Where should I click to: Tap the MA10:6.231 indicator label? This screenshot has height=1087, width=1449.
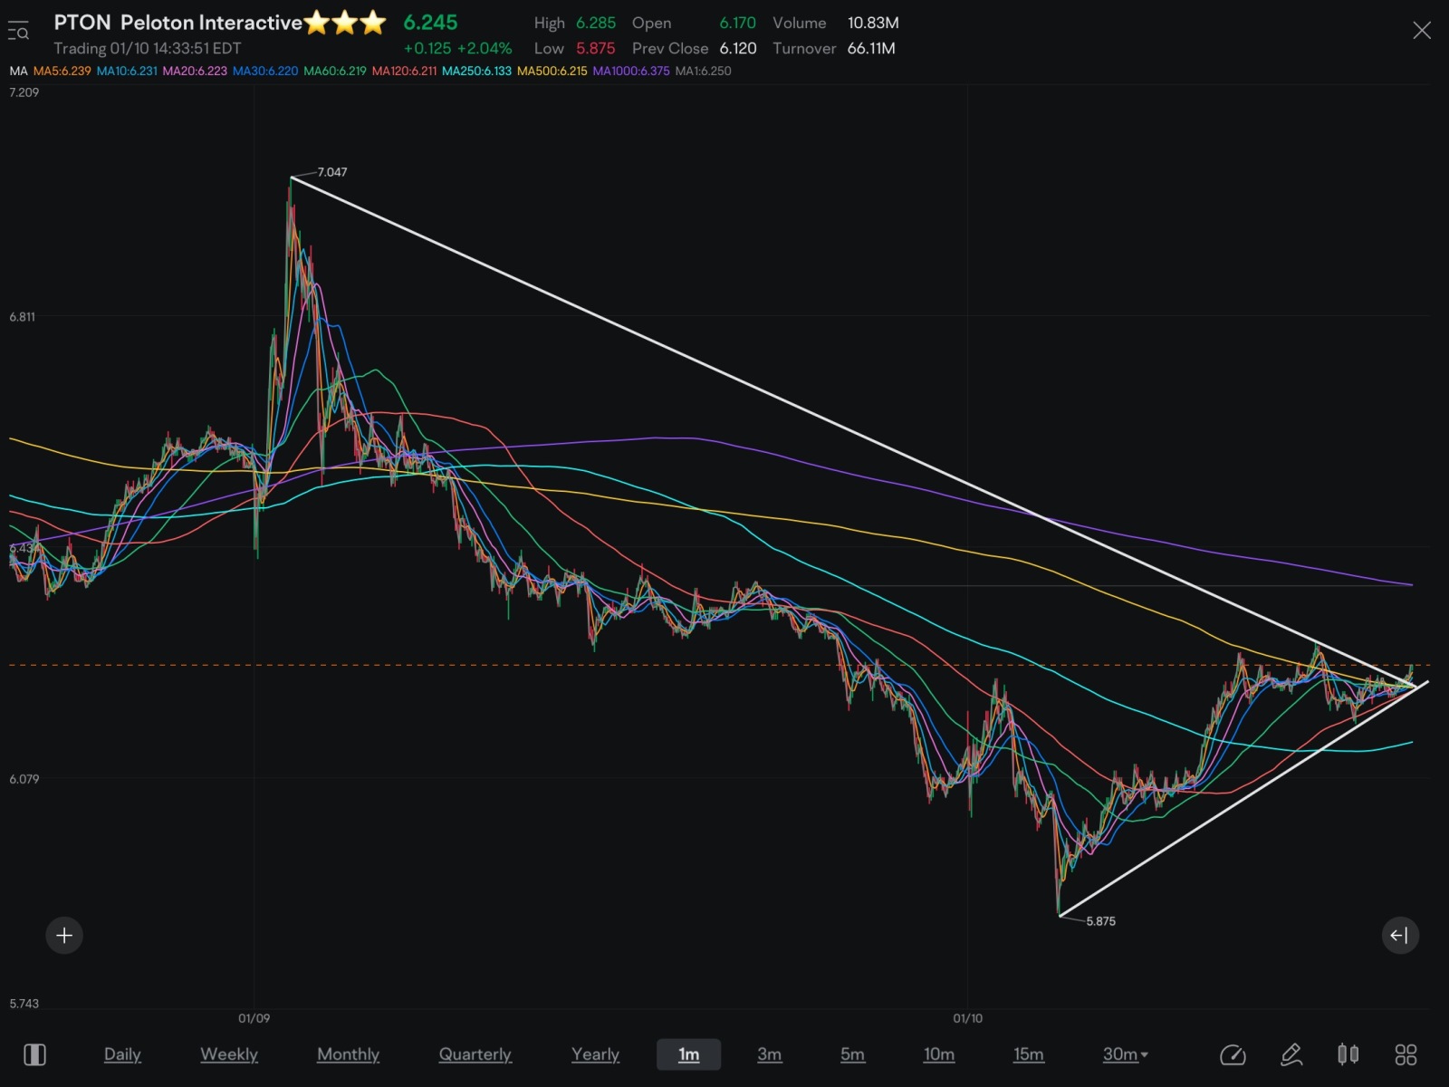(127, 71)
